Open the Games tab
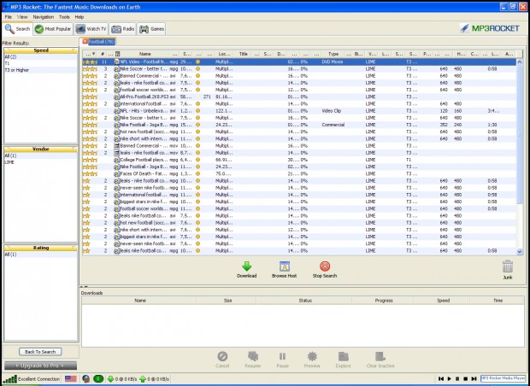The height and width of the screenshot is (386, 530). tap(152, 29)
